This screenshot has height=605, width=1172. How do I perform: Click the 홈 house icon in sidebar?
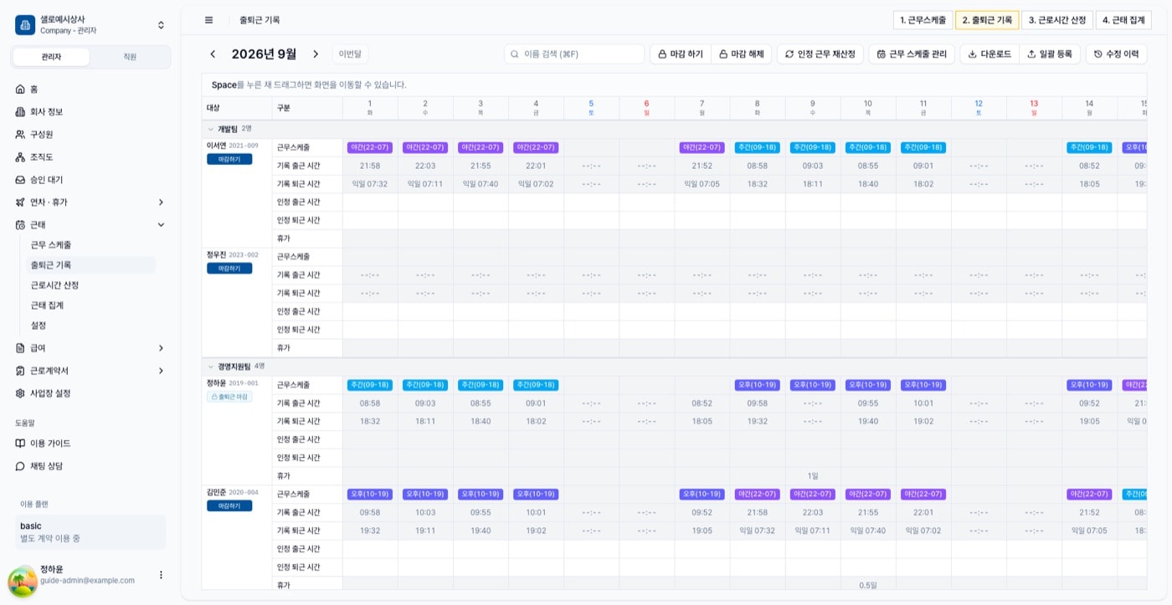coord(21,89)
